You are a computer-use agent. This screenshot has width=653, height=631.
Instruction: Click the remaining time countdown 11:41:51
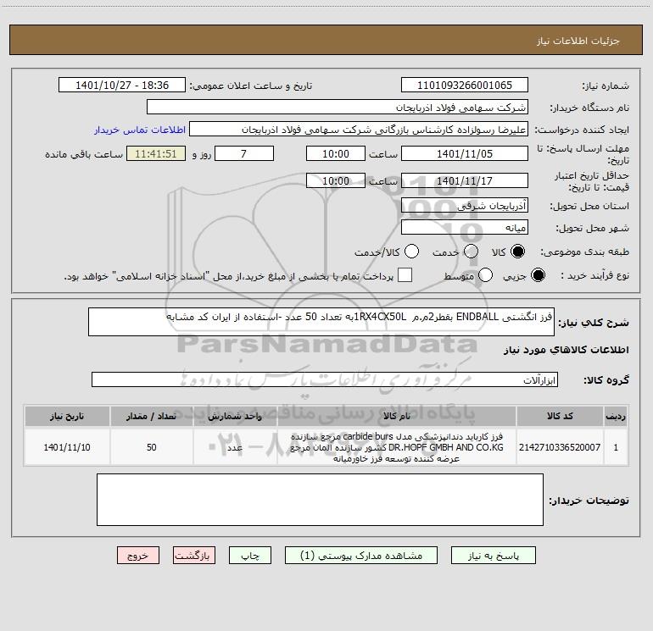point(156,153)
